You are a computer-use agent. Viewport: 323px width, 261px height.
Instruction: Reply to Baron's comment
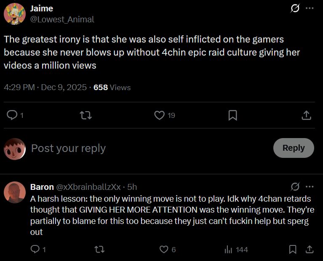coord(36,250)
